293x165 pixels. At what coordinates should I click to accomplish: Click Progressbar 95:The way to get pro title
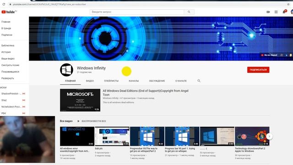tap(144, 150)
